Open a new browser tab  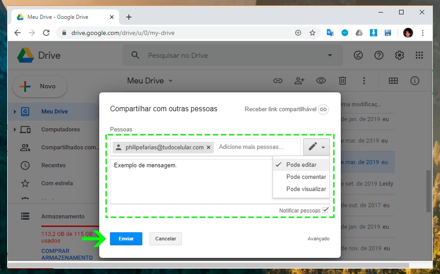[129, 17]
